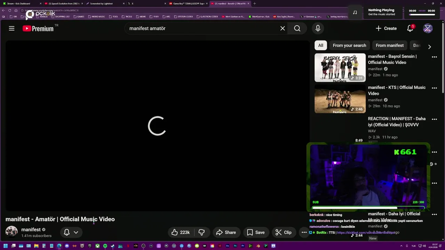Switch to the Game Boy LEGO browser tab
The width and height of the screenshot is (445, 250).
pos(188,3)
